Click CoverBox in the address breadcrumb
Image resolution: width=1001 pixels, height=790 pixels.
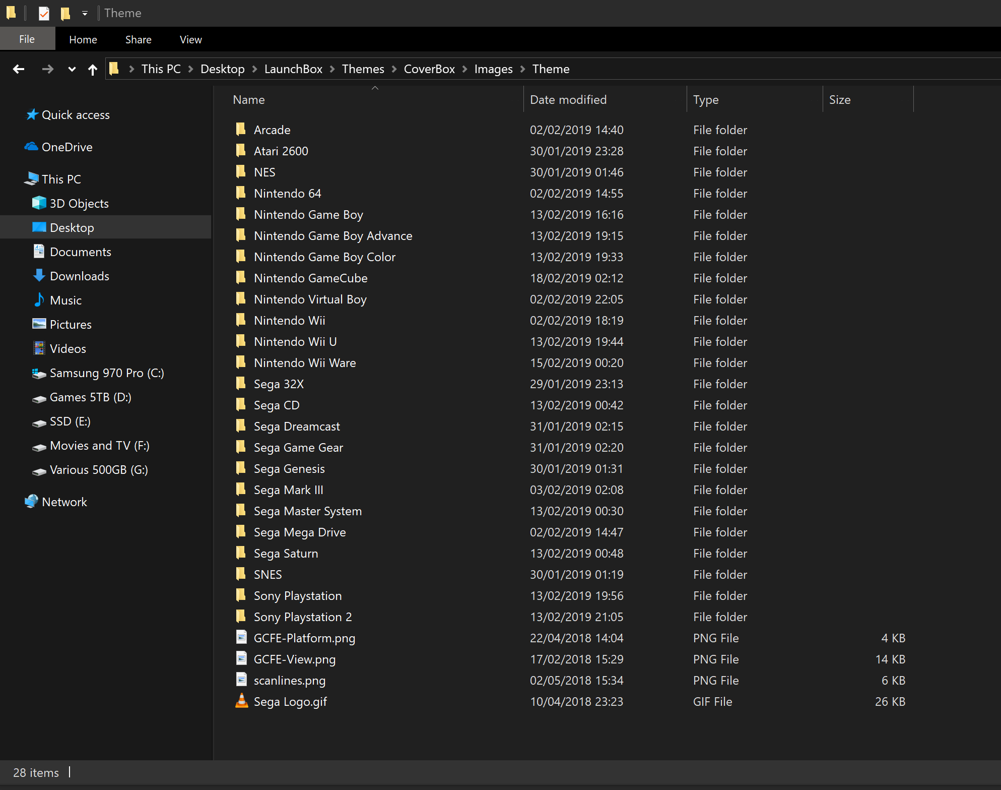point(429,69)
